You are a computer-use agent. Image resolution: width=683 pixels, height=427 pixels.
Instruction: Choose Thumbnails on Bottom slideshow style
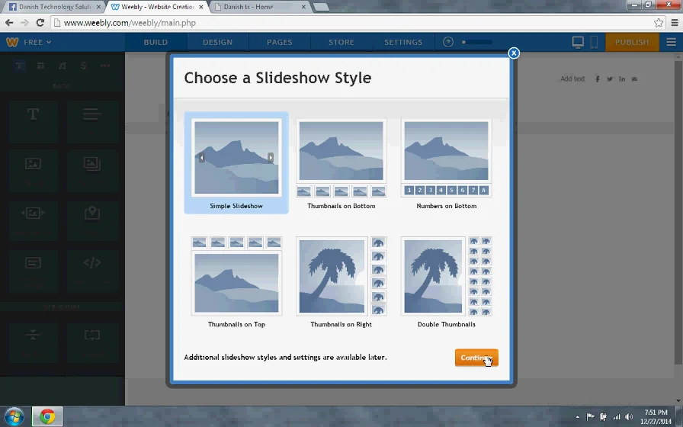[341, 162]
